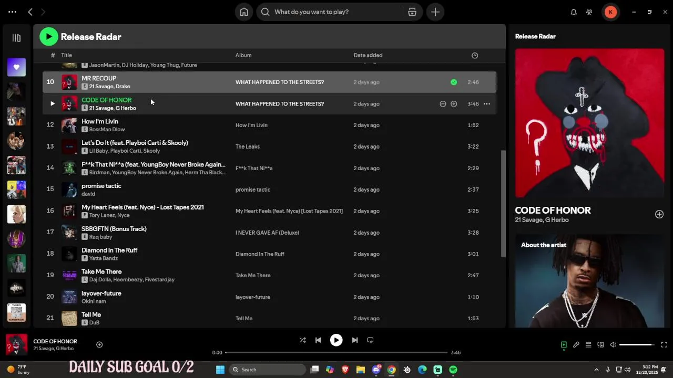Open Google Chrome from the taskbar
The image size is (673, 378).
tap(392, 370)
